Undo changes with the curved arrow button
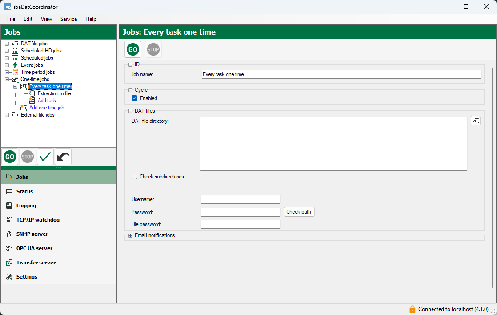Screen dimensions: 497x315 [63, 157]
